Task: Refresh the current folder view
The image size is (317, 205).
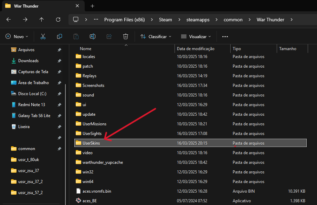Action: click(x=58, y=20)
